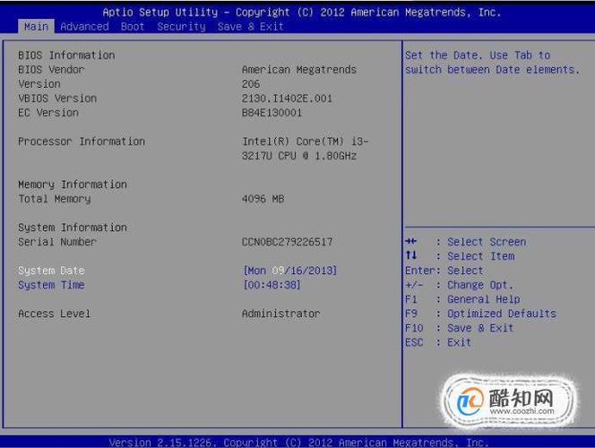Click the EC Version label
The width and height of the screenshot is (595, 448).
tap(48, 113)
